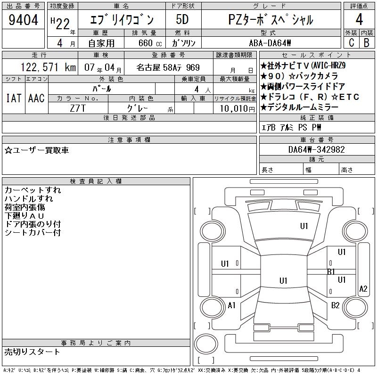Viewport: 377px width, 377px height.
Task: Select the inspection date 07年04月
Action: click(103, 67)
